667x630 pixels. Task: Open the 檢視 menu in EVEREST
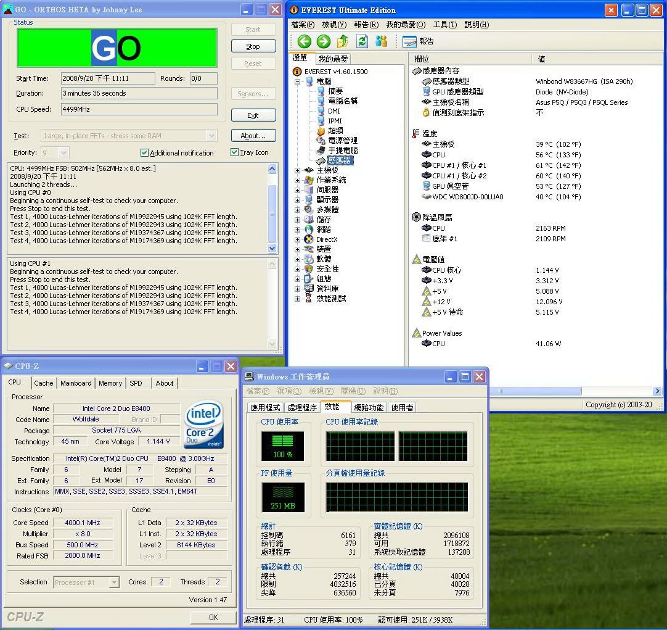click(x=334, y=25)
